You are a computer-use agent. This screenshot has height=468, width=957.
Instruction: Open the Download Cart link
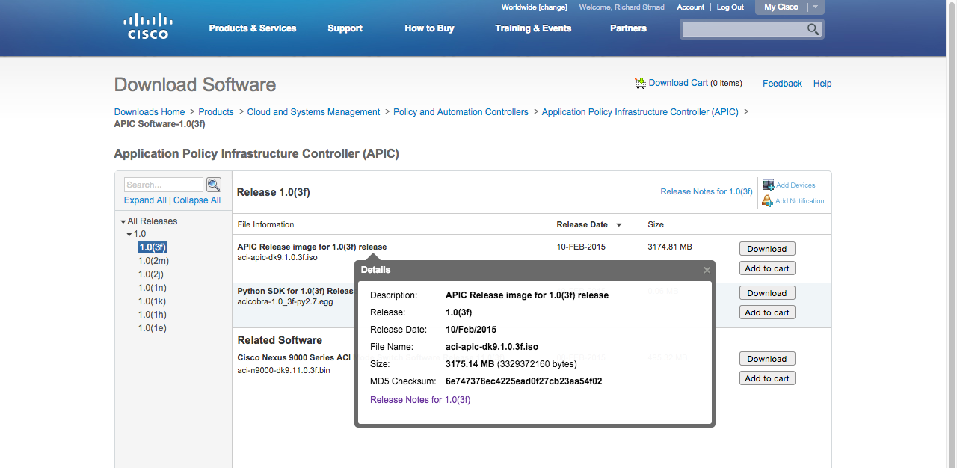click(678, 83)
